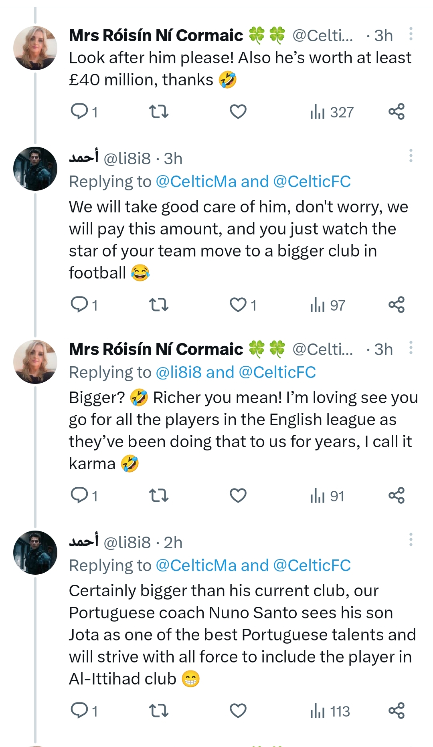Open @li8i8 mention link in karma reply
Screen dimensions: 433x747
click(x=178, y=372)
